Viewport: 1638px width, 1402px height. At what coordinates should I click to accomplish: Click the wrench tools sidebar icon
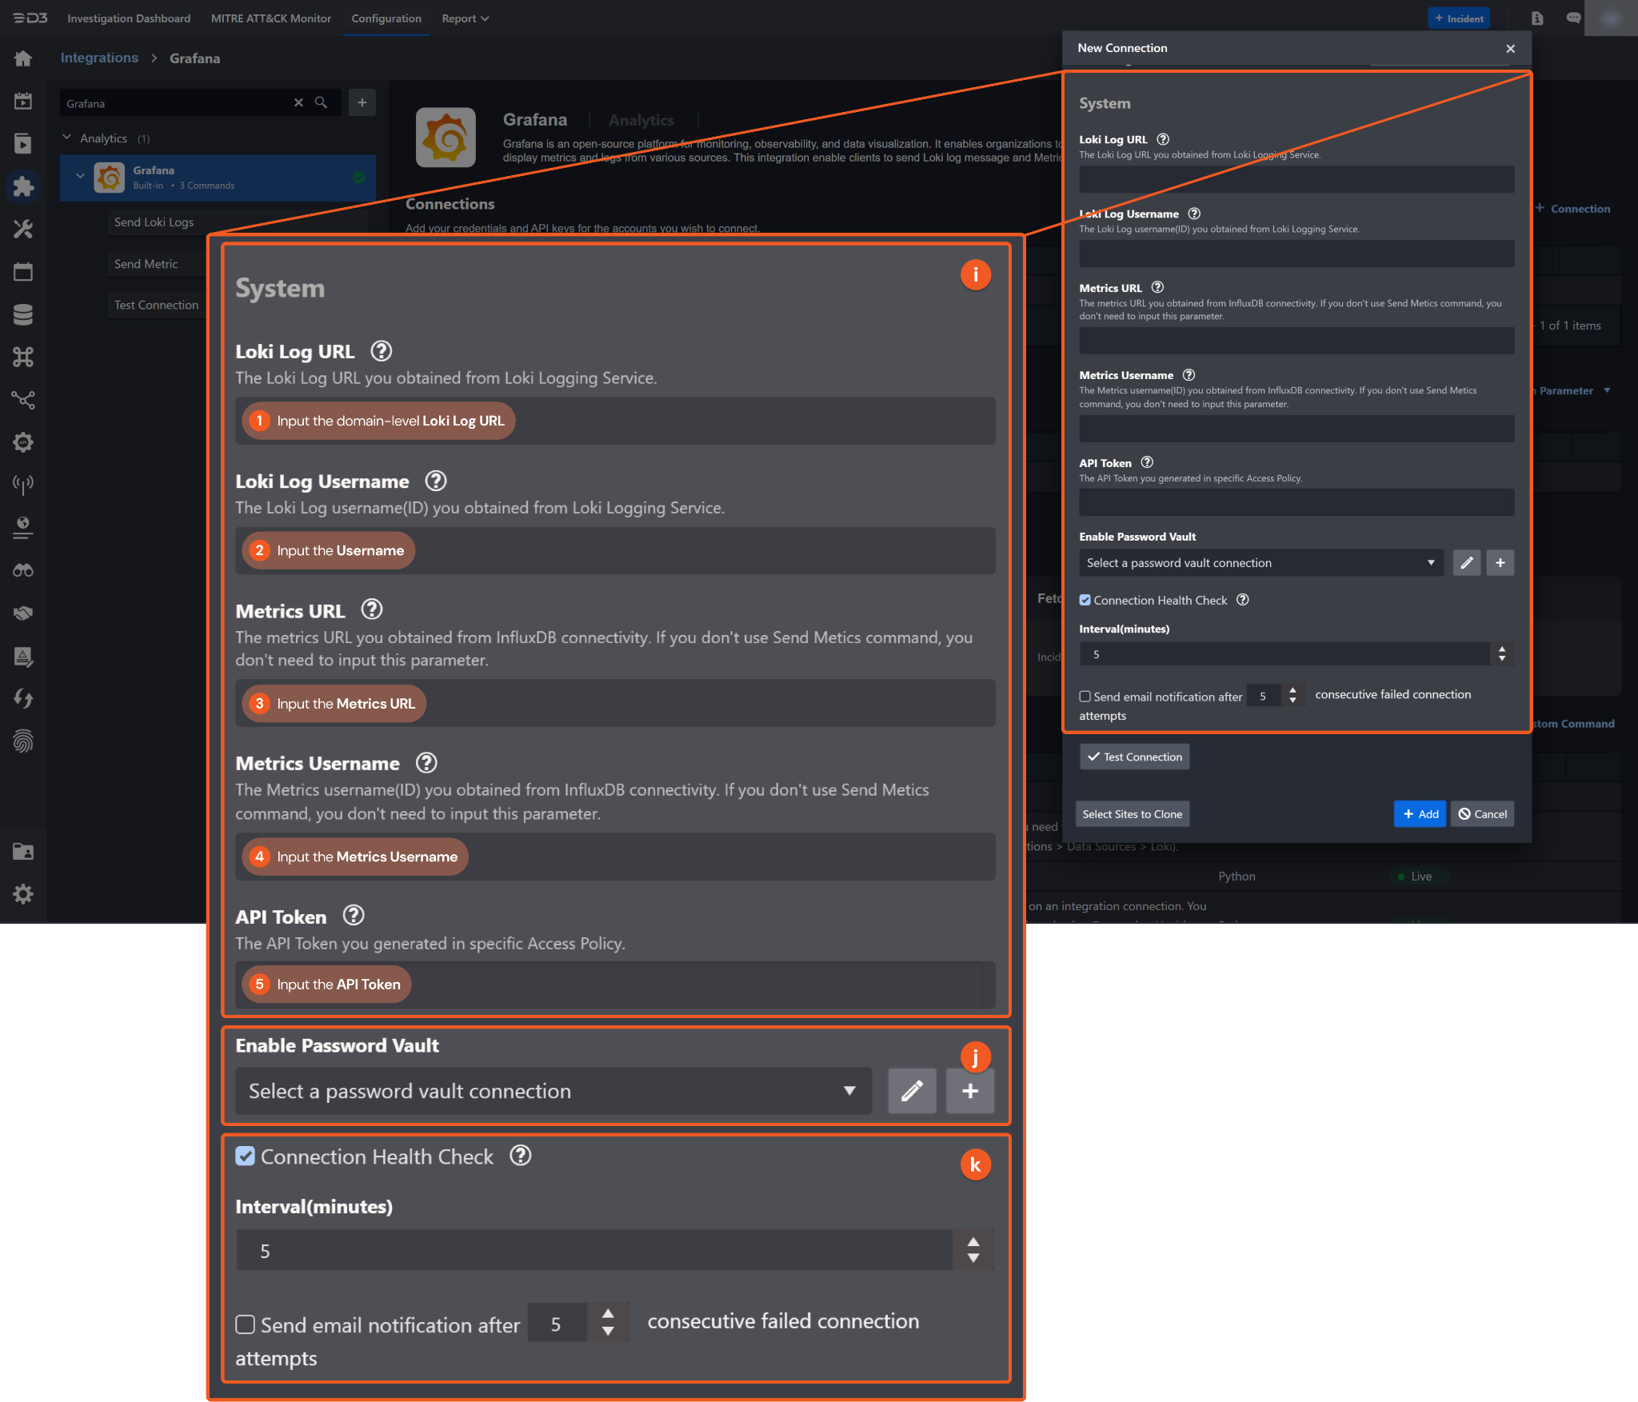coord(23,230)
